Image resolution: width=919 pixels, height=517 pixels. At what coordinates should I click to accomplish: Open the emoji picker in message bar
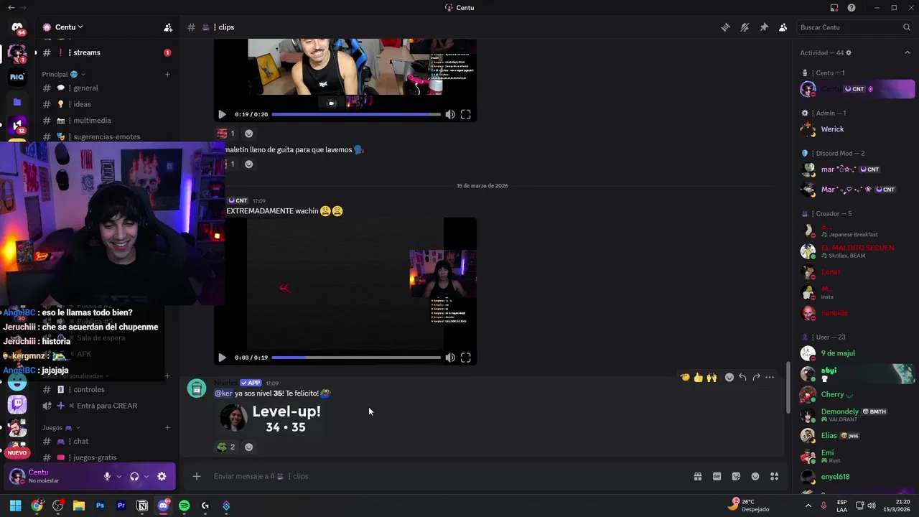click(755, 476)
